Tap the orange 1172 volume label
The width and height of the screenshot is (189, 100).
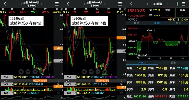click(x=121, y=87)
